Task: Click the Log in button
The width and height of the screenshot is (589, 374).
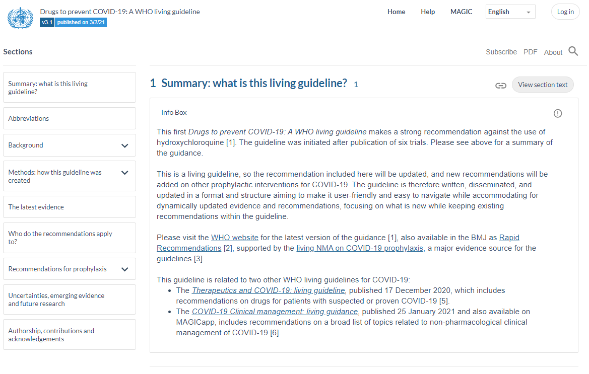Action: tap(565, 12)
